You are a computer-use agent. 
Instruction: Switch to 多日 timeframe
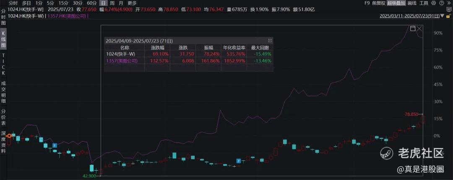(26, 3)
